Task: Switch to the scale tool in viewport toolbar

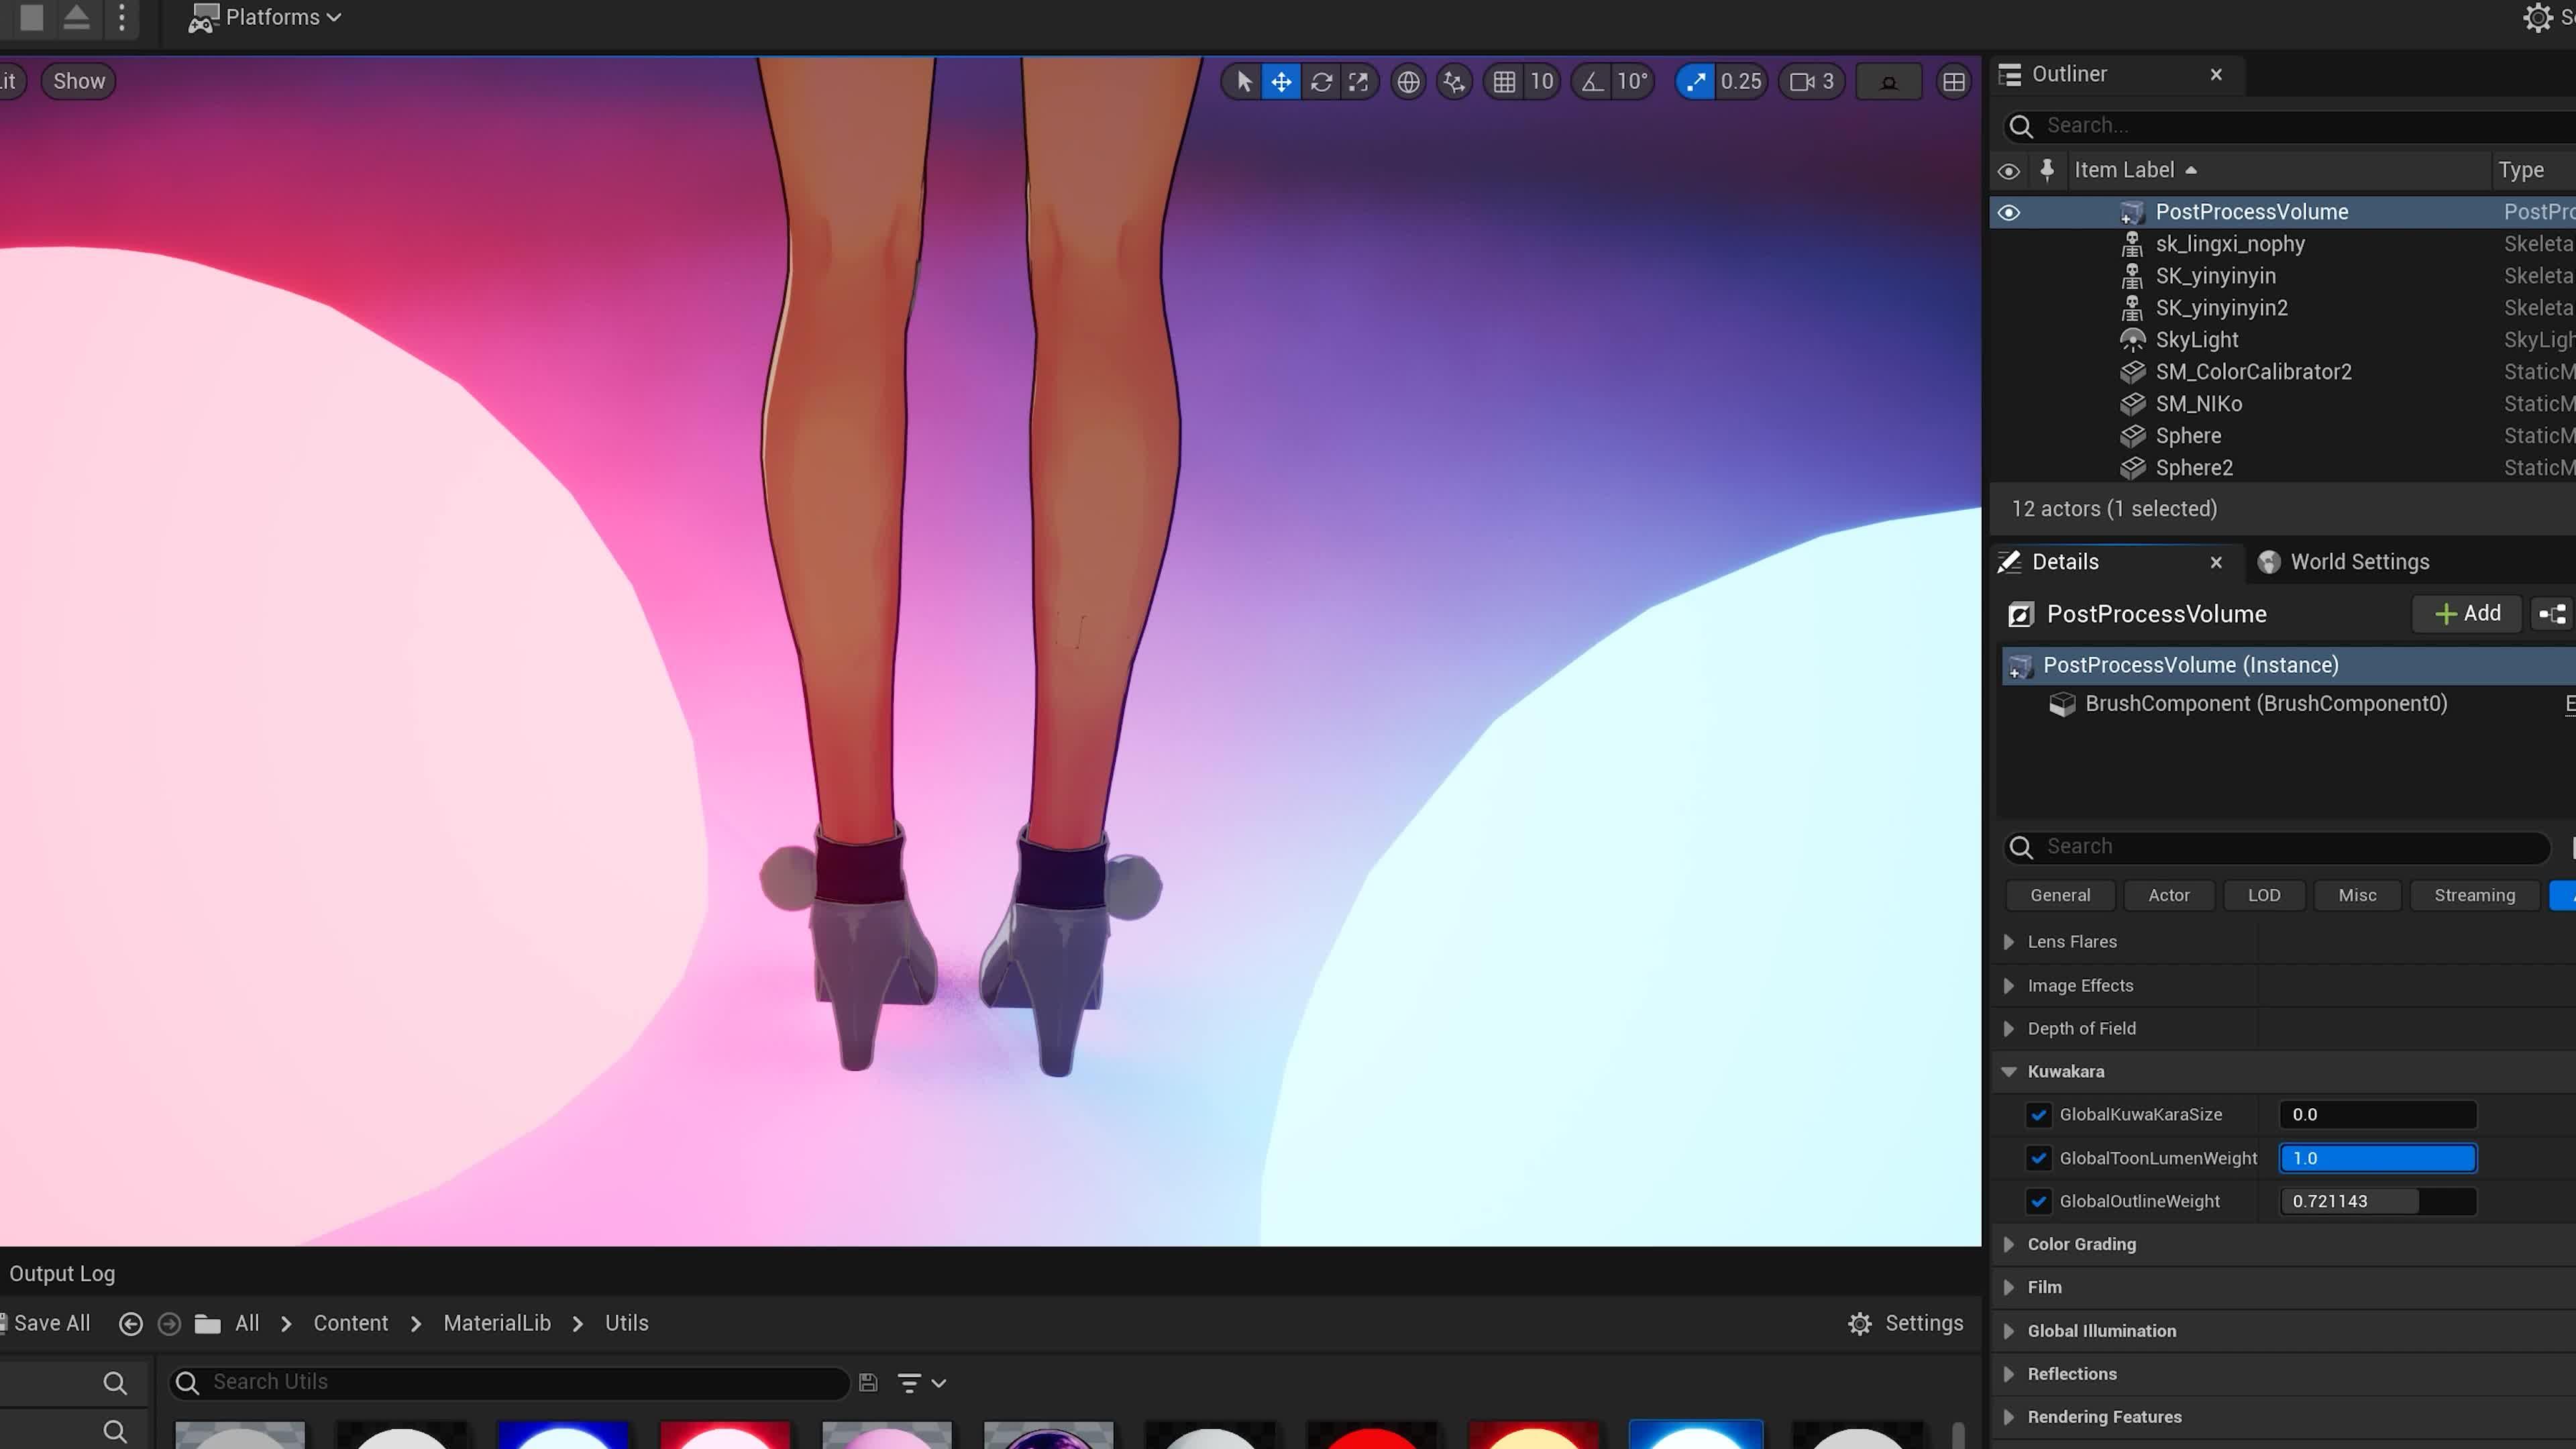Action: 1358,82
